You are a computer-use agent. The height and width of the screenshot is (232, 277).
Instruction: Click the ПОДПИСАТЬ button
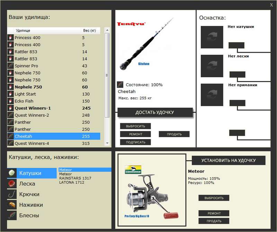coord(135,142)
